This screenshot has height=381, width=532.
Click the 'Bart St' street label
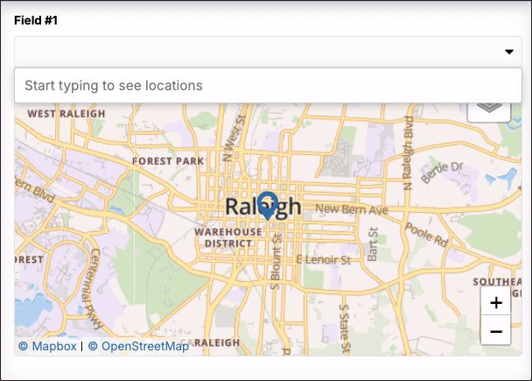pos(373,244)
